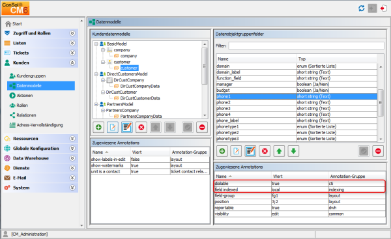Screen dimensions: 391x239
Task: Select the function_field row
Action: (x=297, y=78)
